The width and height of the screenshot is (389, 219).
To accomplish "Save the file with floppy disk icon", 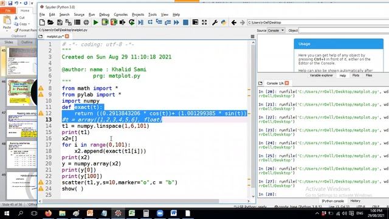I will click(x=60, y=23).
